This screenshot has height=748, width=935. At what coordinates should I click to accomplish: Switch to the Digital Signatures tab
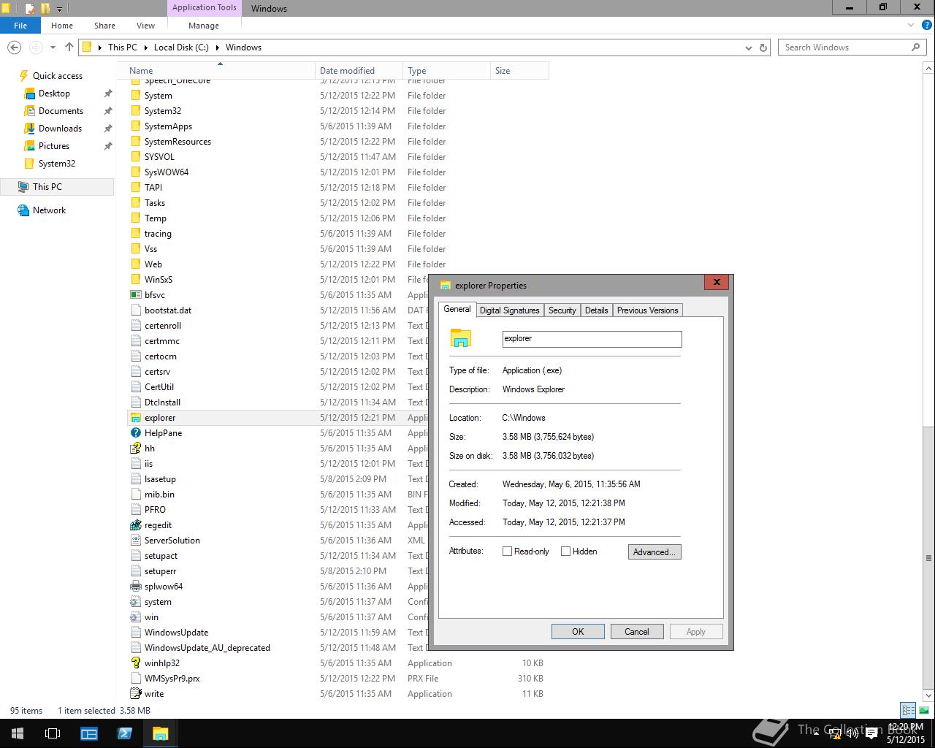(x=509, y=310)
